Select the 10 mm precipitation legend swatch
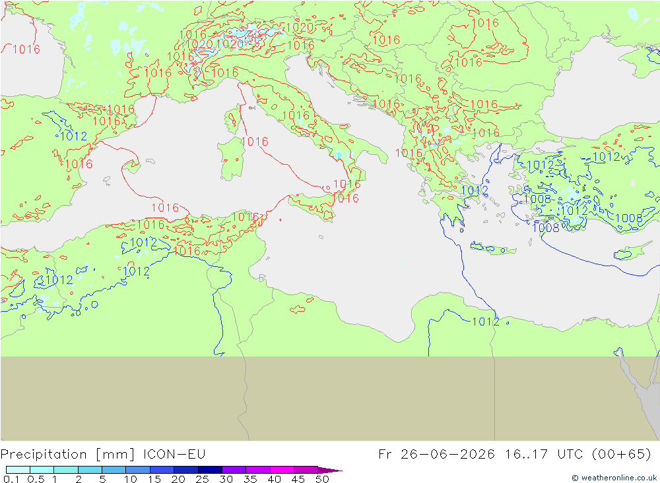 coord(138,470)
